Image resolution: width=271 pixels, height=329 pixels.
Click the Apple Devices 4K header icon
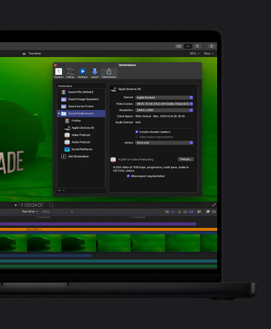(113, 90)
